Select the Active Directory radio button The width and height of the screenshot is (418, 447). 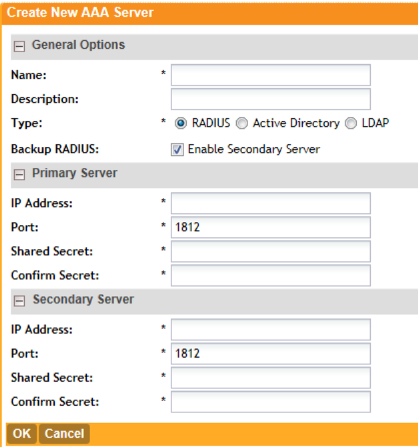coord(241,123)
